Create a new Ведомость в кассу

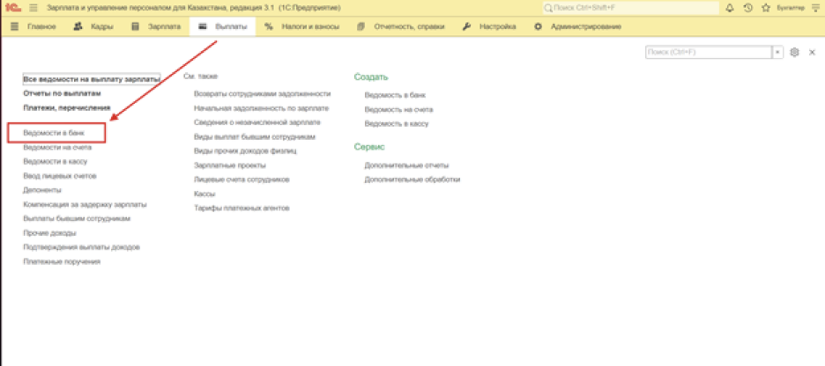tap(396, 124)
